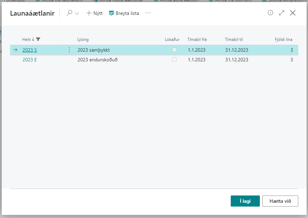
Task: Open the 2023 S plan link
Action: pyautogui.click(x=30, y=50)
